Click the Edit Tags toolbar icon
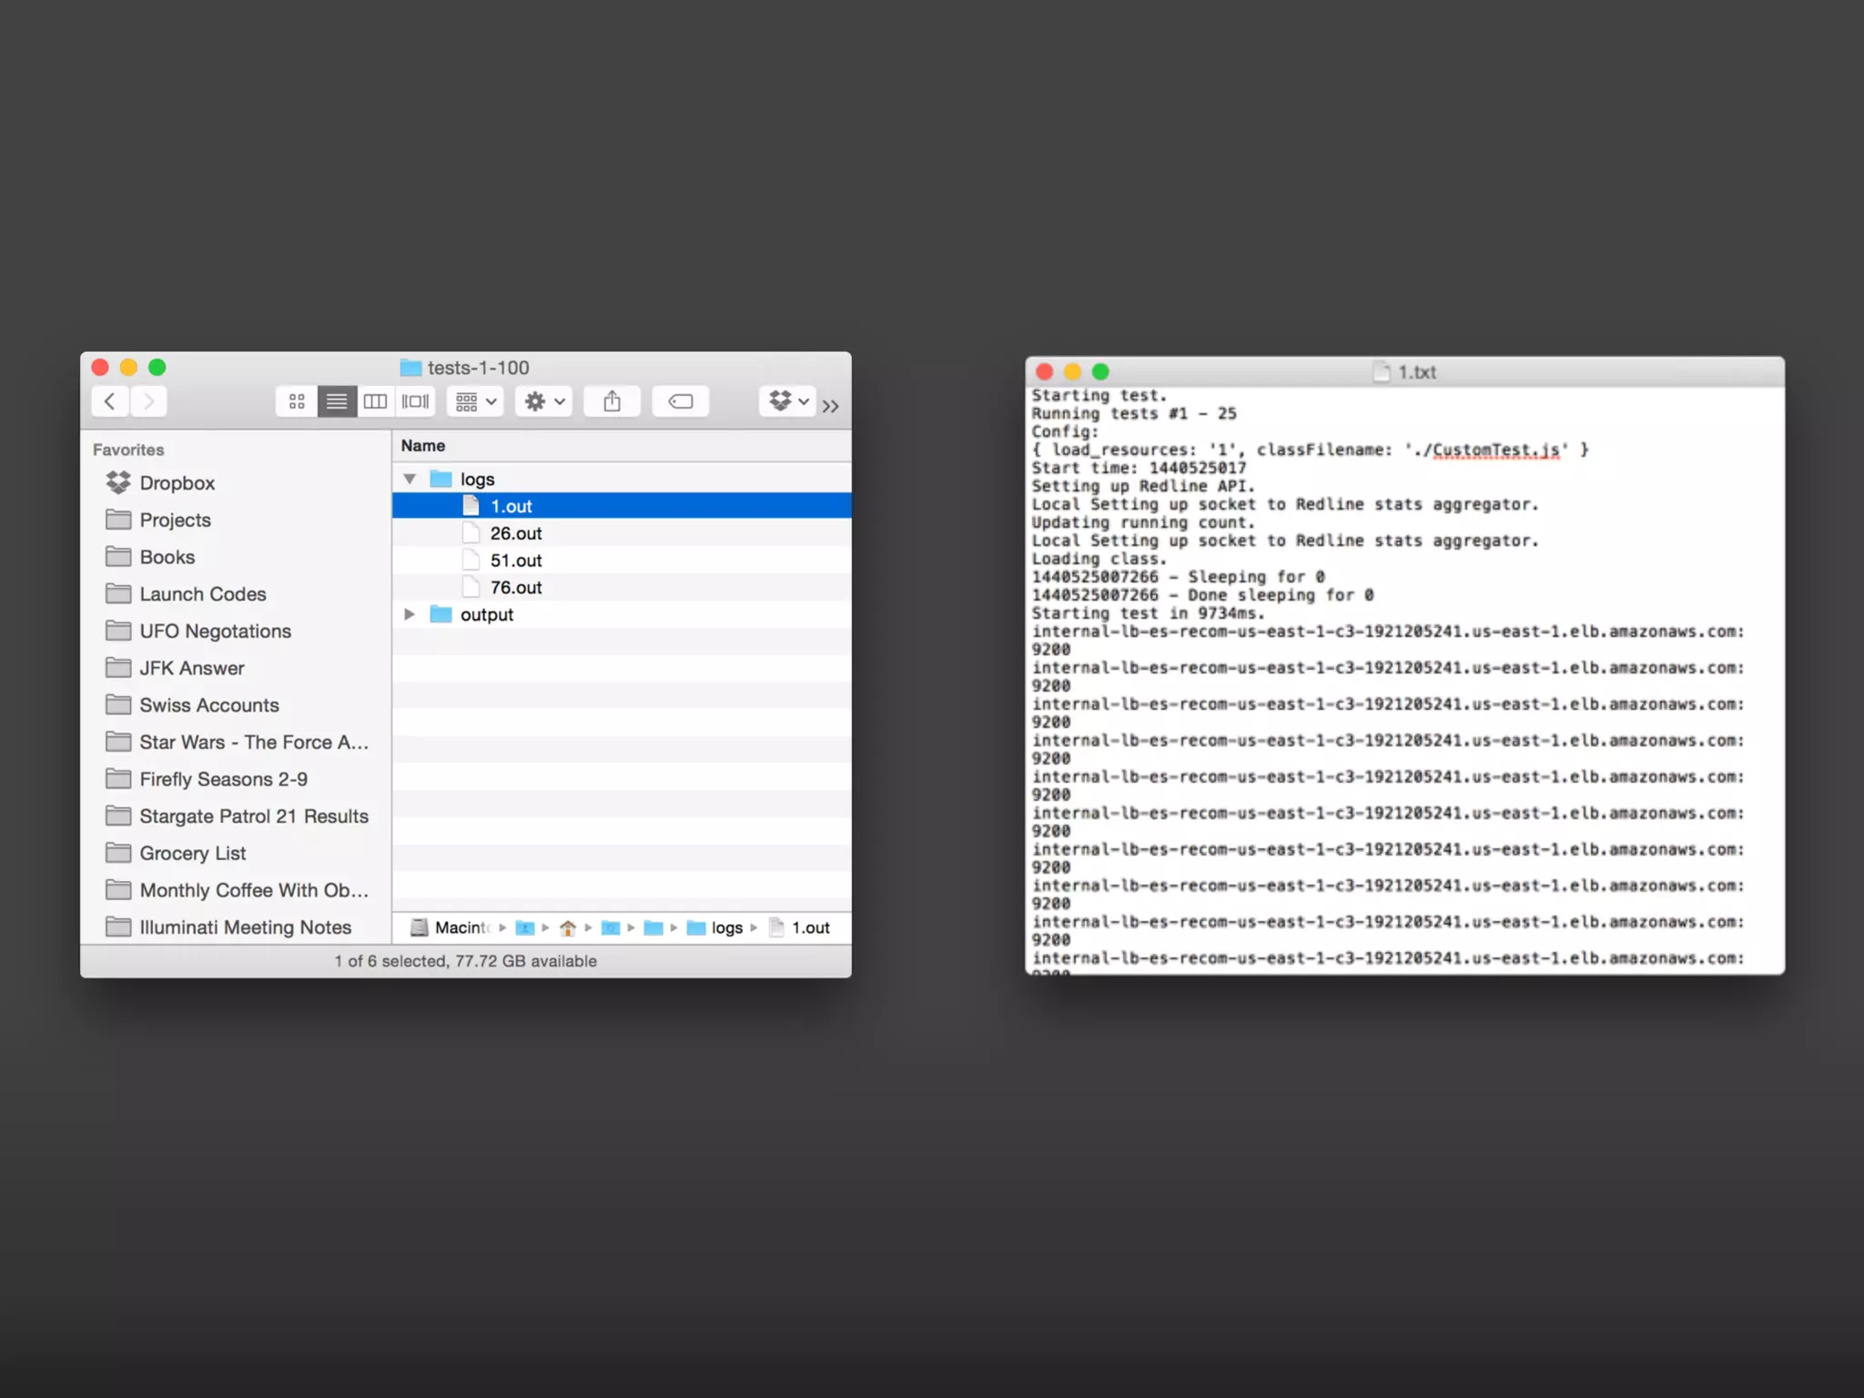The image size is (1864, 1398). point(681,401)
